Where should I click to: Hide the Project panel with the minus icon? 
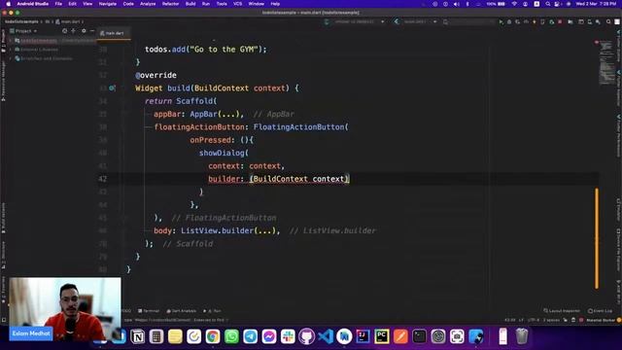point(92,31)
